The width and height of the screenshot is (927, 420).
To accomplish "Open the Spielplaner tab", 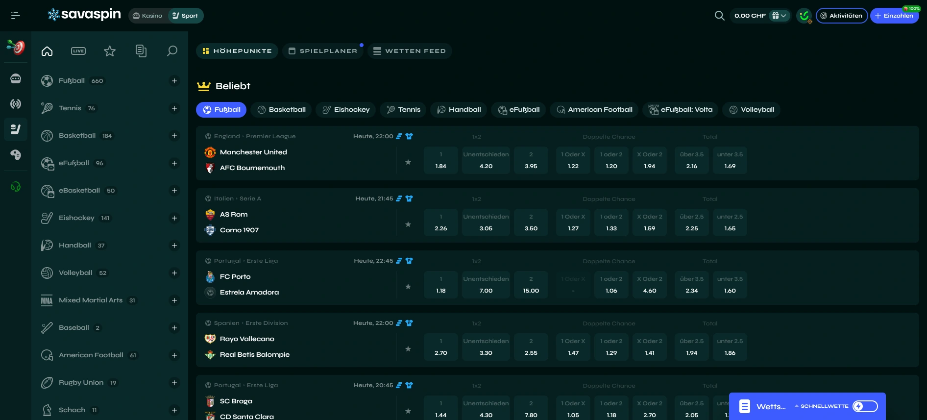I will click(323, 51).
